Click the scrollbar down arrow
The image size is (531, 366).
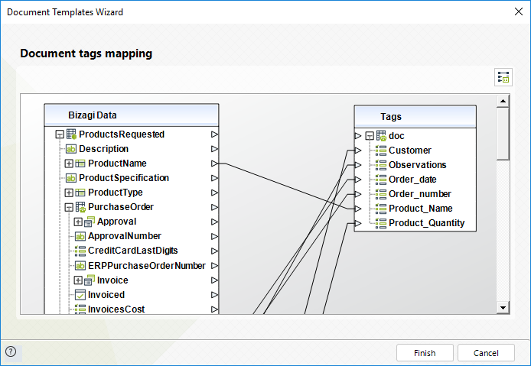click(x=503, y=307)
